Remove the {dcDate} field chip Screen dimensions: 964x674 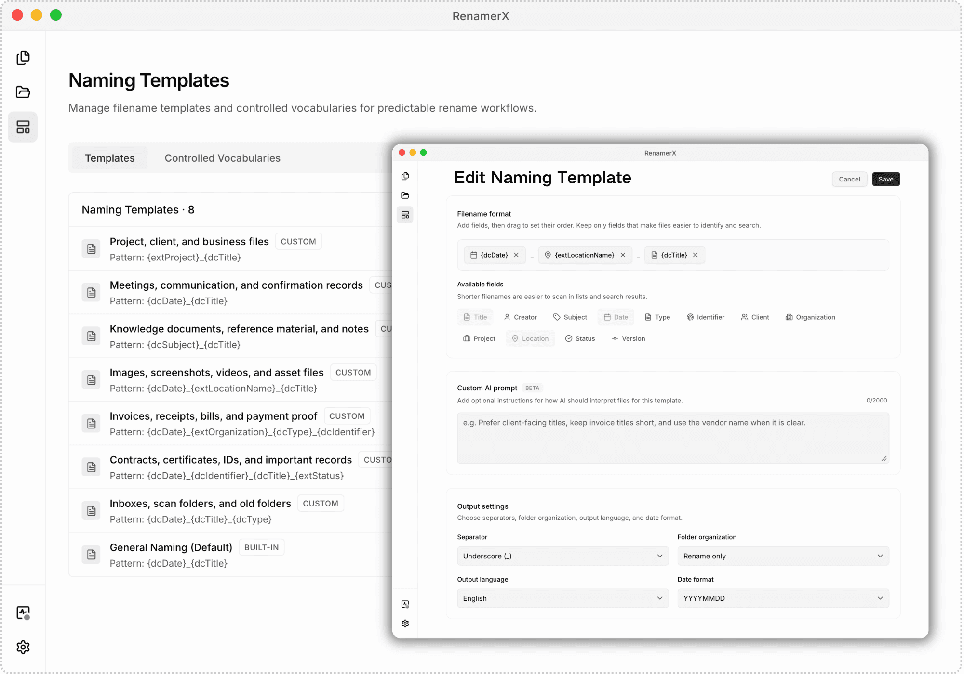[516, 255]
